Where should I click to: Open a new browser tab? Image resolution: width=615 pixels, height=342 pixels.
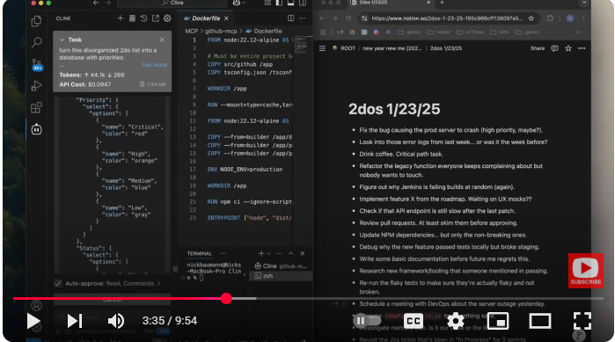pyautogui.click(x=442, y=3)
